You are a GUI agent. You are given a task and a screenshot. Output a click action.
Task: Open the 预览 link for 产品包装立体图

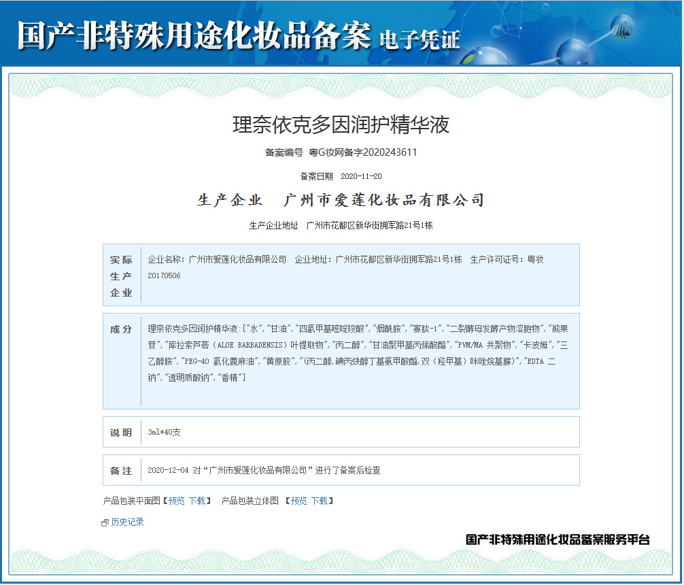pos(298,501)
